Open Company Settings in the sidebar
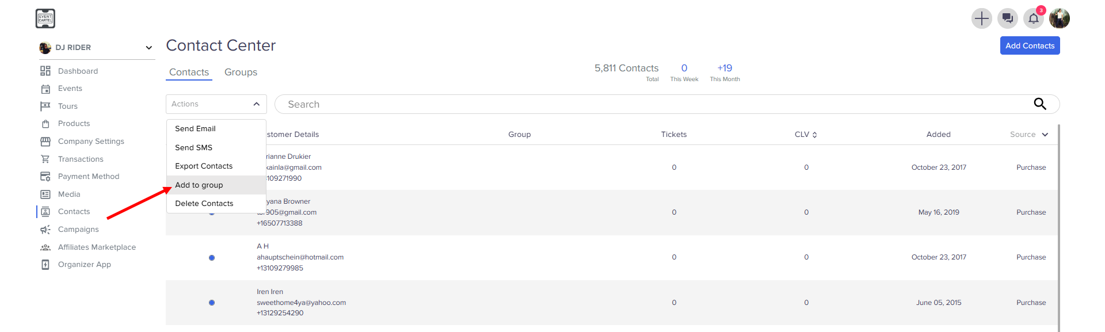This screenshot has height=332, width=1105. tap(91, 142)
